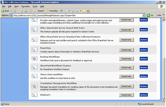
Task: Click the Stop loading icon
Action: tap(21, 11)
